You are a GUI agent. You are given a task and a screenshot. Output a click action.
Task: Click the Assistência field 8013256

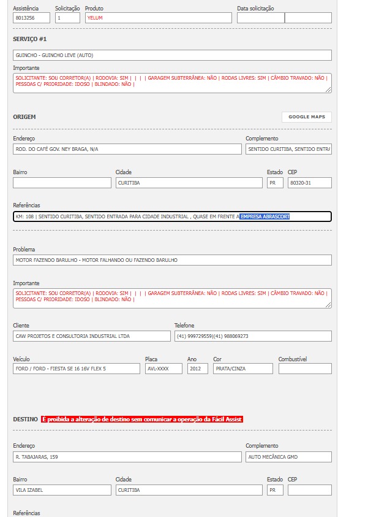[32, 18]
